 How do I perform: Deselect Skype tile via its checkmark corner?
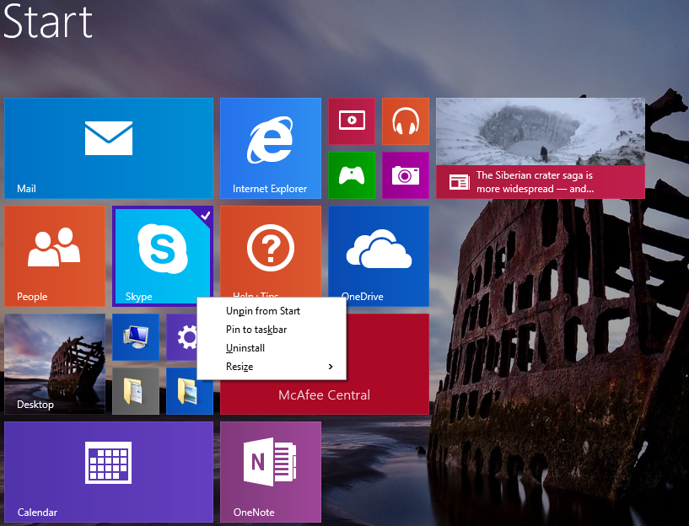click(205, 215)
